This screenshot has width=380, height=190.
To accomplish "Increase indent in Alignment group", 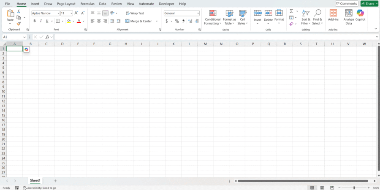I will [x=119, y=21].
